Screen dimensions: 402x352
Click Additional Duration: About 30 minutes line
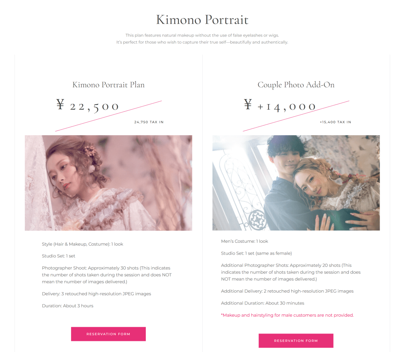pos(262,303)
